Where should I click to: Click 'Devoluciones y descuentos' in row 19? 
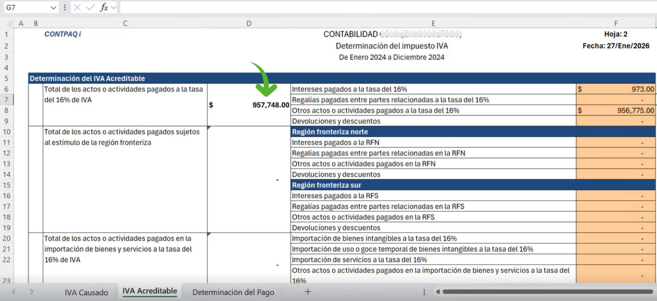(x=336, y=228)
